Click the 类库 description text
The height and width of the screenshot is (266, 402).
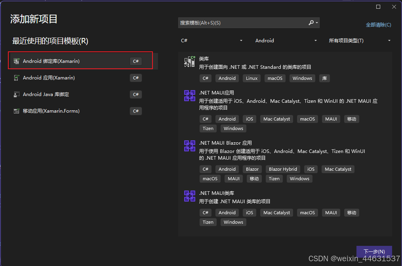click(x=255, y=67)
